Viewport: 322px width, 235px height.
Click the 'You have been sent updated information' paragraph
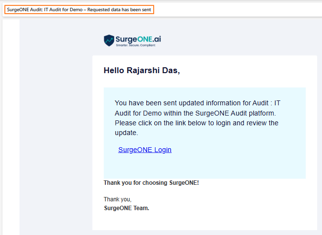click(x=198, y=118)
